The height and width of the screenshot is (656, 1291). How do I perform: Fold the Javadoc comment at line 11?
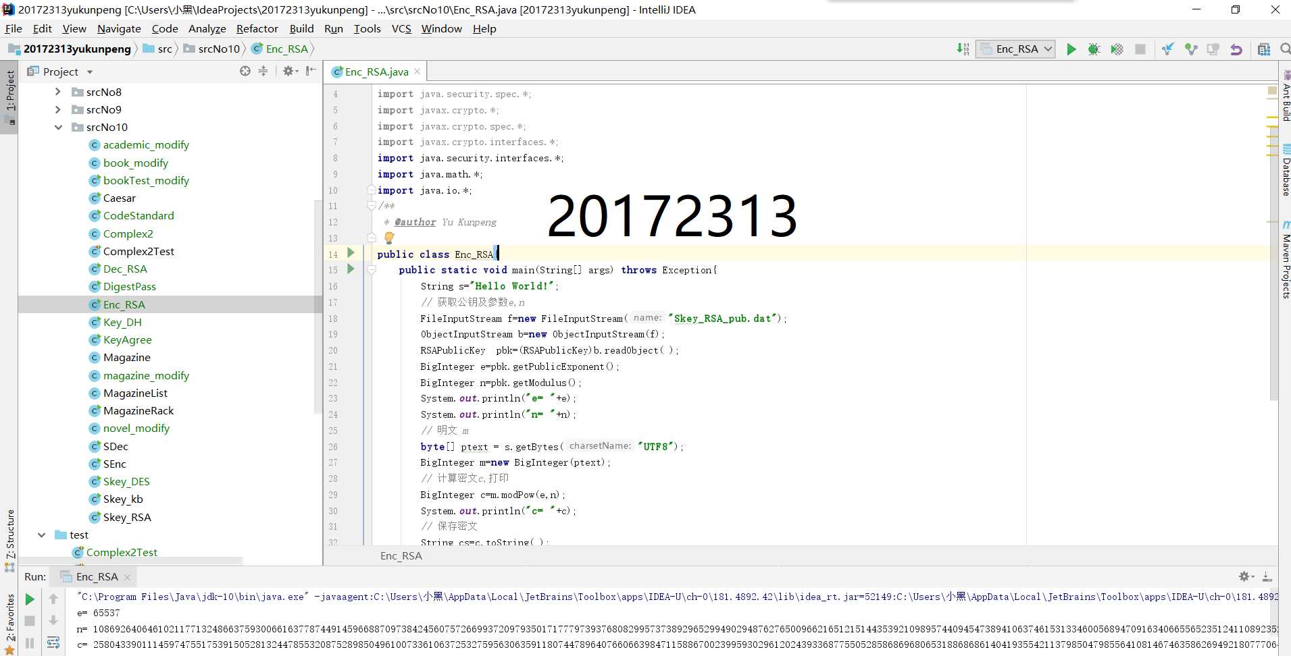(371, 206)
